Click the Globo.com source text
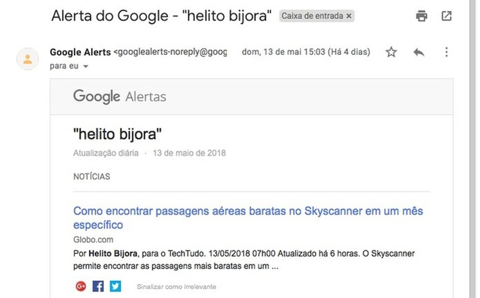The image size is (480, 298). pyautogui.click(x=93, y=239)
